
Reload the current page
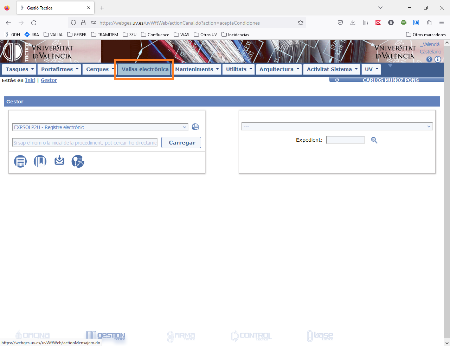(x=34, y=23)
